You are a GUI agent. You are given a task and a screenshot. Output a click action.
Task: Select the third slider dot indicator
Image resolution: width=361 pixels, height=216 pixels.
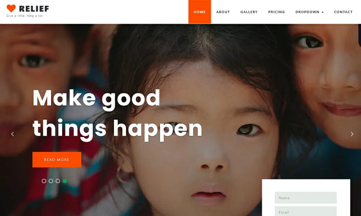coord(58,181)
